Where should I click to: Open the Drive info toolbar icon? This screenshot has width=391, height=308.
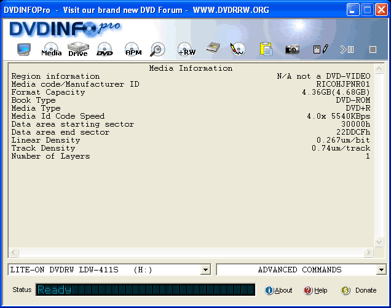[78, 49]
